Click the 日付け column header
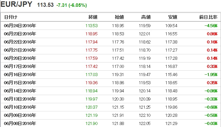This screenshot has height=127, width=221. click(x=11, y=17)
